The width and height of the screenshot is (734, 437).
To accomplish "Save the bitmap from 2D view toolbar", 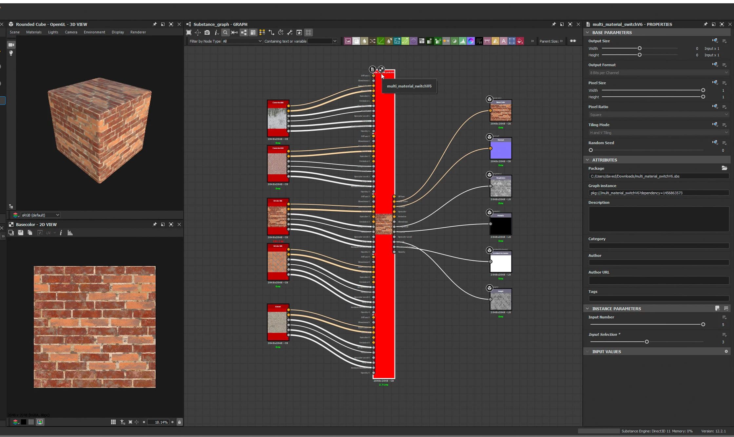I will (x=21, y=233).
